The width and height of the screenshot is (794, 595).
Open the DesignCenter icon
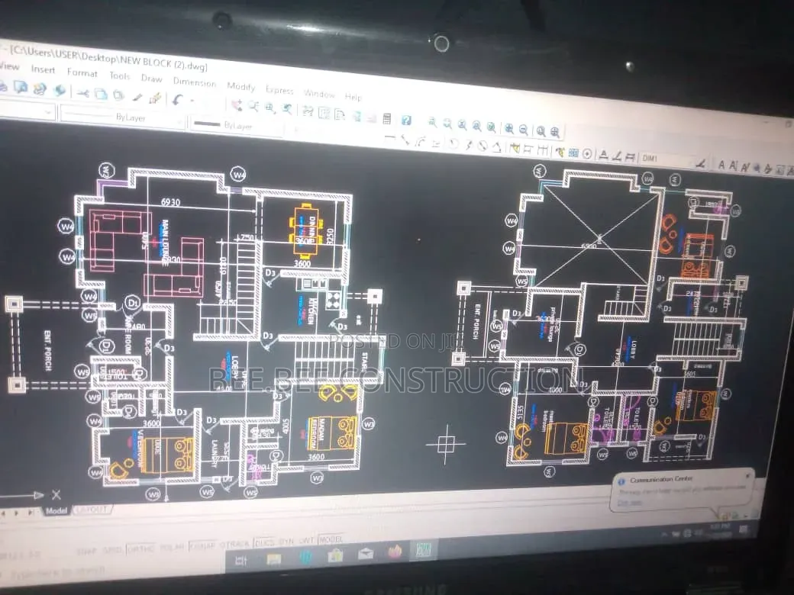click(324, 113)
